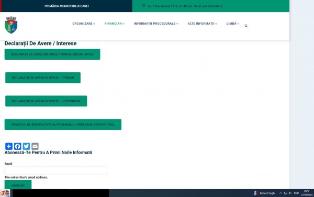Image resolution: width=314 pixels, height=197 pixels.
Task: Open Declarație de avere/interese – Primar
Action: [x=43, y=78]
